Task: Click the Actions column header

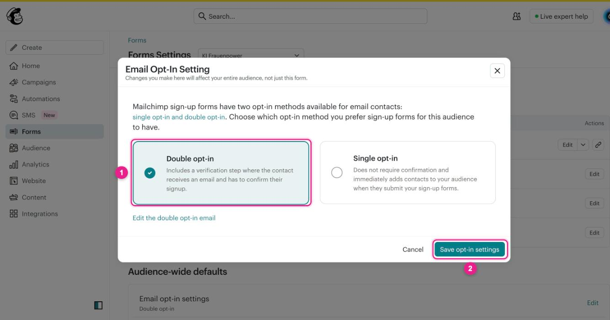Action: 594,123
